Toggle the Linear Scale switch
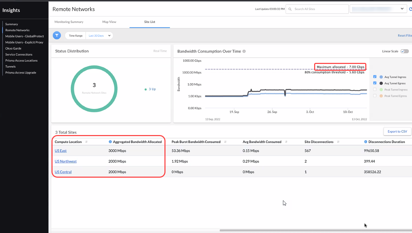The width and height of the screenshot is (412, 233). pyautogui.click(x=405, y=51)
